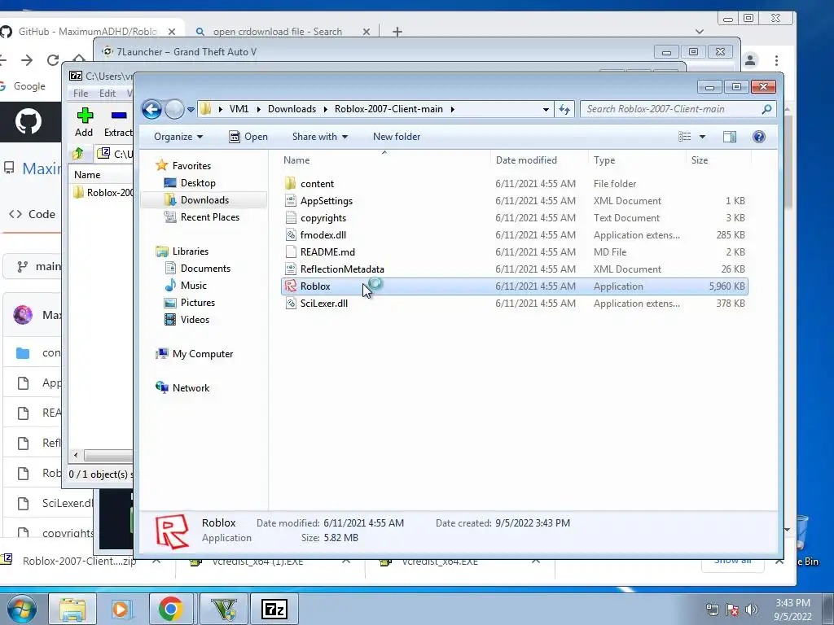834x625 pixels.
Task: Open the Share with dropdown
Action: [319, 137]
